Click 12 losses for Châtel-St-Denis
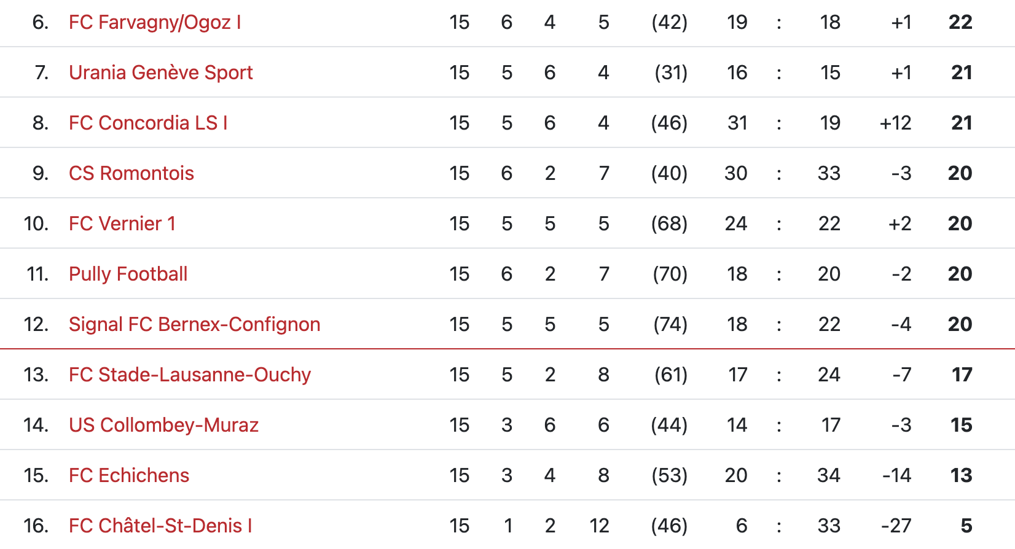The width and height of the screenshot is (1015, 549). 600,526
